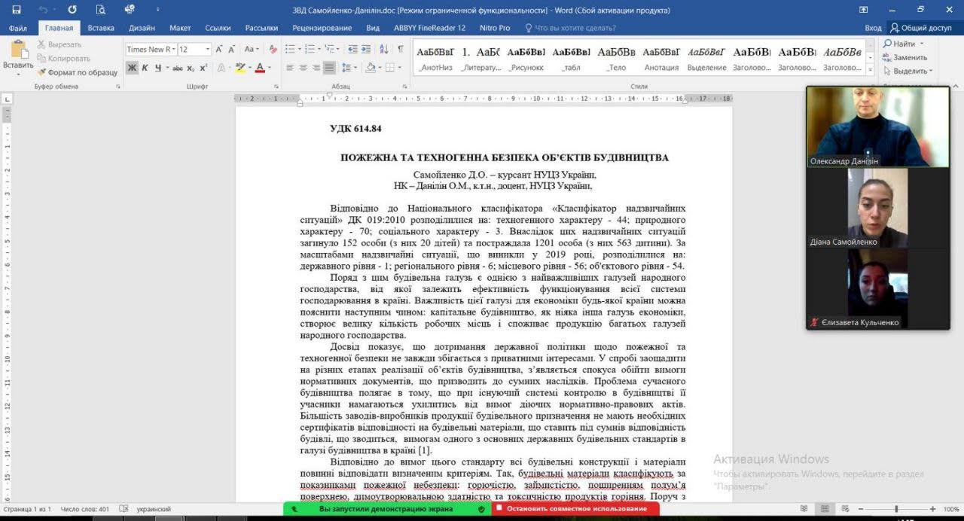Image resolution: width=964 pixels, height=521 pixels.
Task: Sort text with the A-Z sort icon
Action: 383,49
